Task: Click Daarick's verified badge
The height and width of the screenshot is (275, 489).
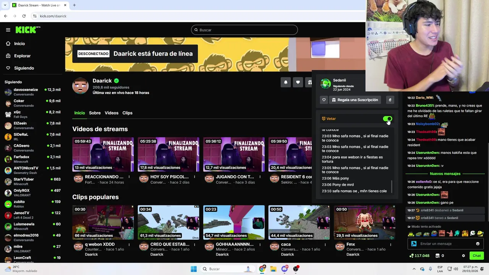Action: (x=116, y=81)
